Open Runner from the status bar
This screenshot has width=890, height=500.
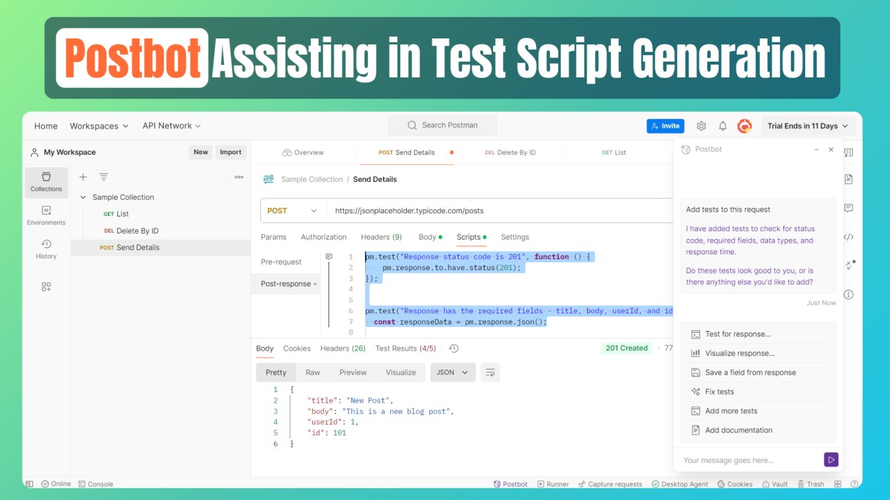pos(553,484)
